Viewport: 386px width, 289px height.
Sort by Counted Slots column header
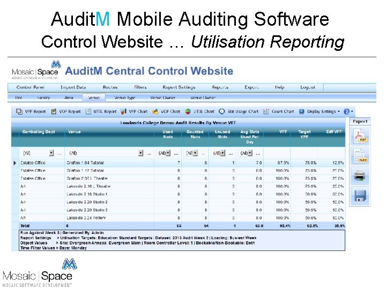(x=195, y=134)
